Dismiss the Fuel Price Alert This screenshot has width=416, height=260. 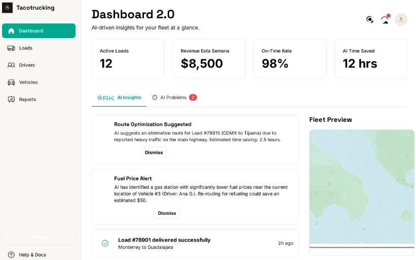[x=167, y=213]
